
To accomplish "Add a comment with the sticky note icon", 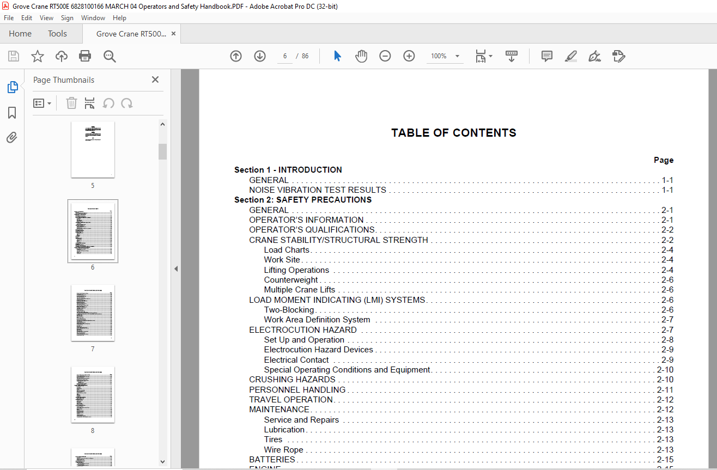I will click(x=547, y=56).
